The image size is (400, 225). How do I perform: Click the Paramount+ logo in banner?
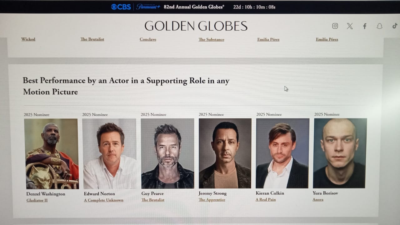pos(148,7)
